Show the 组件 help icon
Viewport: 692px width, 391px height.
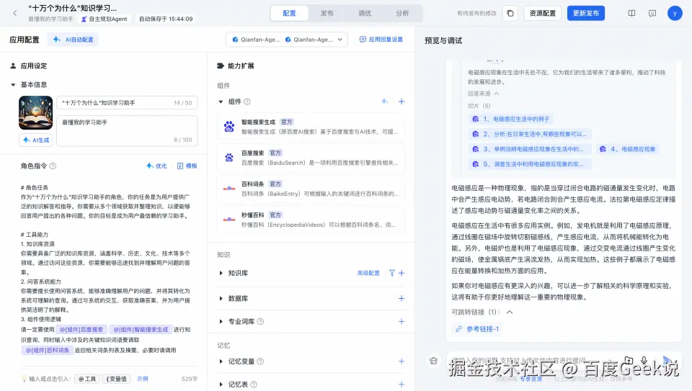point(247,102)
